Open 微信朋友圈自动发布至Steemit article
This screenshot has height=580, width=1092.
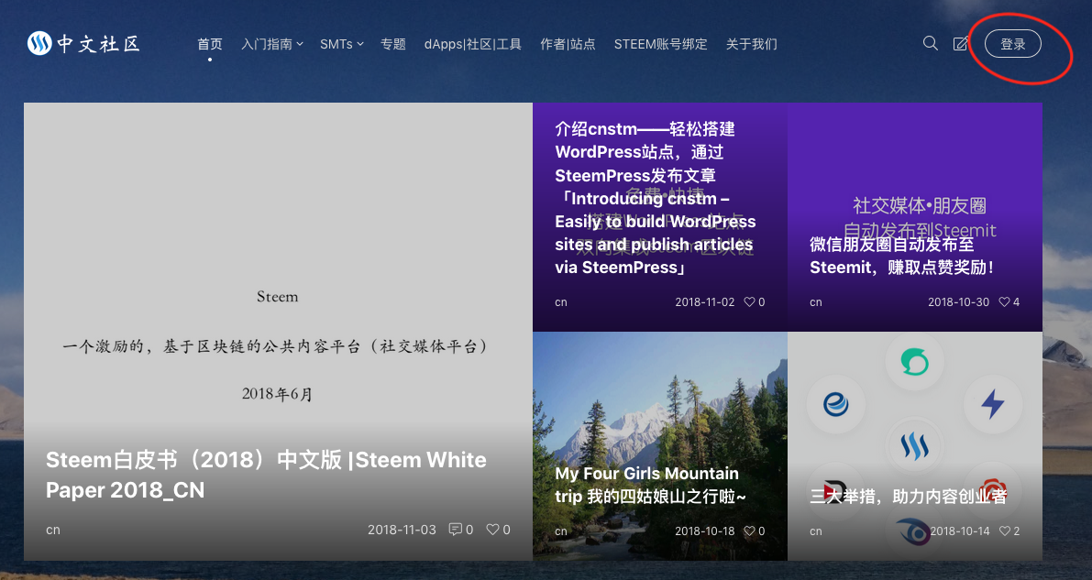click(x=901, y=256)
